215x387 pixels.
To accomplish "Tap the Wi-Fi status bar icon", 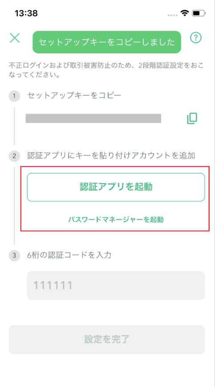I will [x=185, y=13].
